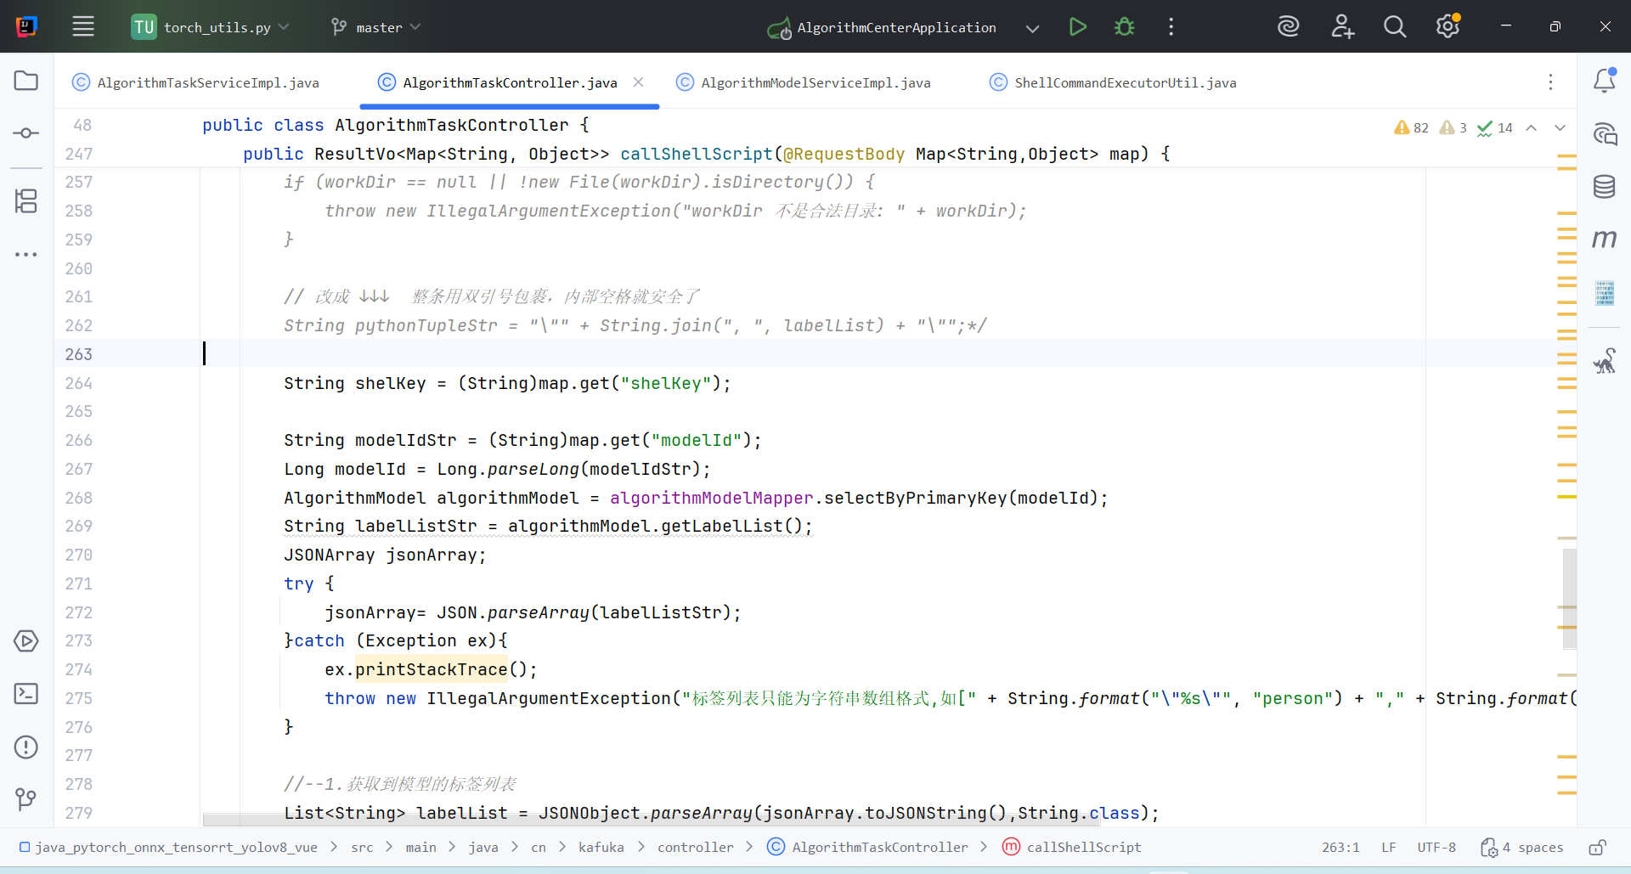Open the Notifications bell
The width and height of the screenshot is (1631, 874).
point(1605,80)
